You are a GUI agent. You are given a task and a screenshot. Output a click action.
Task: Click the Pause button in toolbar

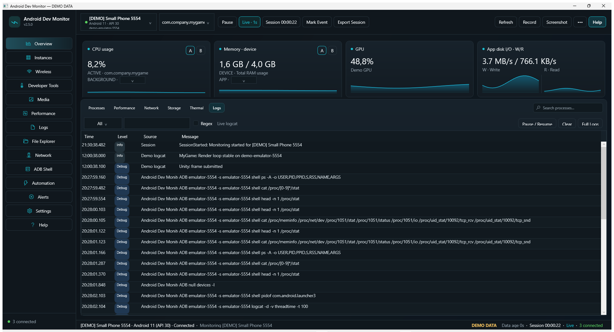[x=227, y=22]
